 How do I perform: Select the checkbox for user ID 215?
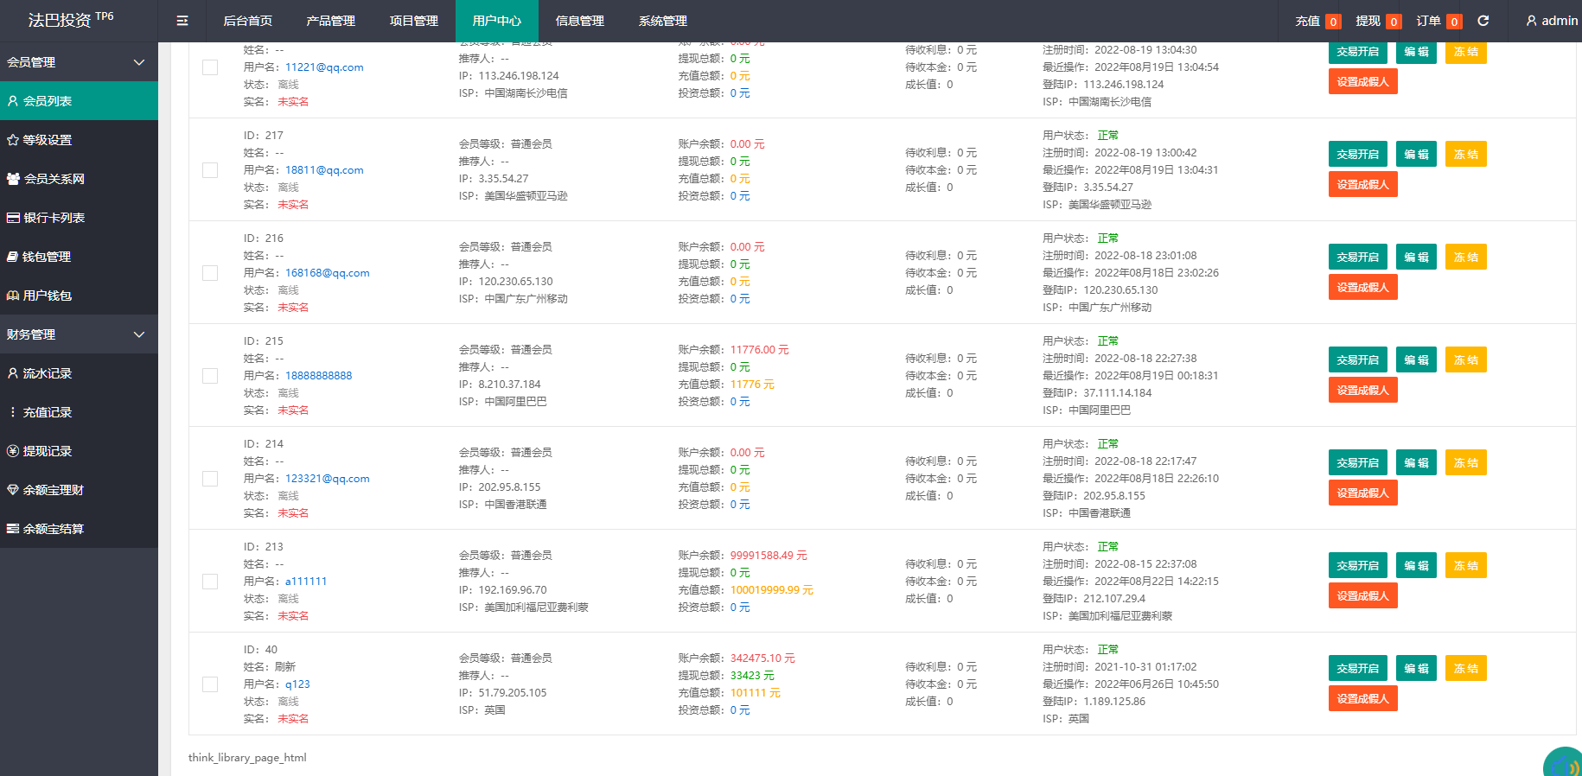click(210, 376)
